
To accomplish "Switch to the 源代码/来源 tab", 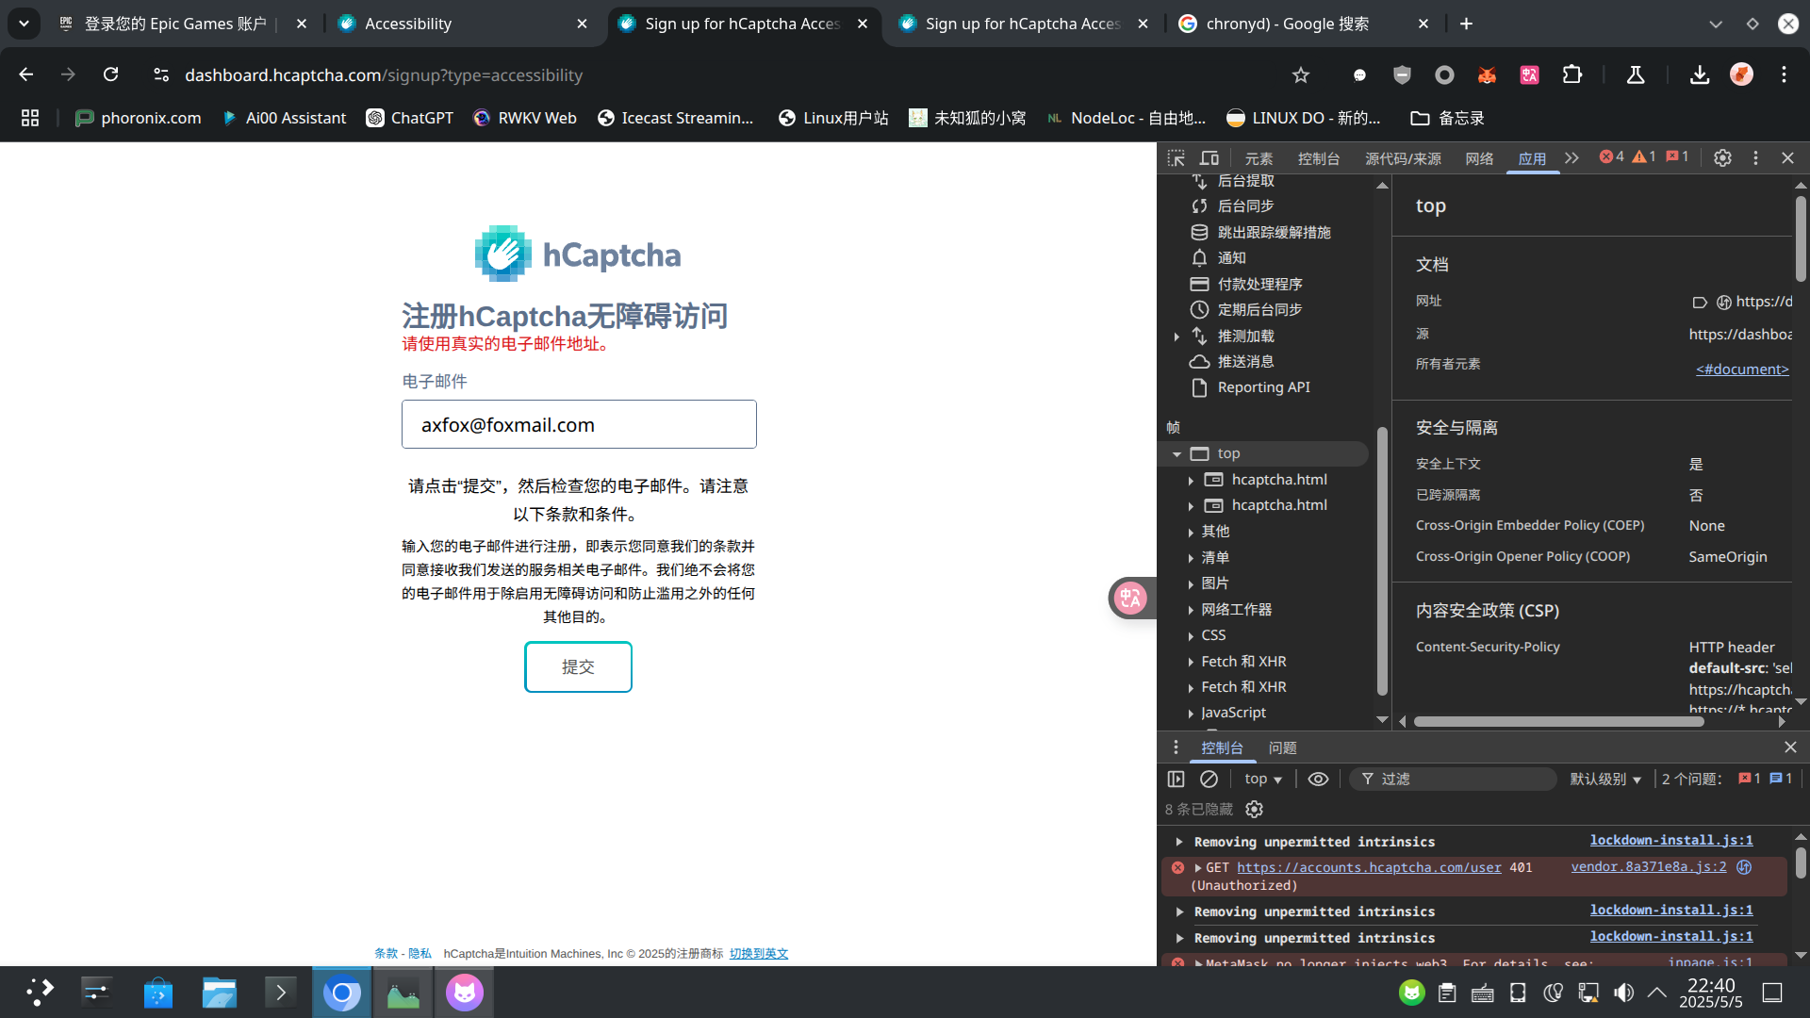I will (x=1403, y=158).
